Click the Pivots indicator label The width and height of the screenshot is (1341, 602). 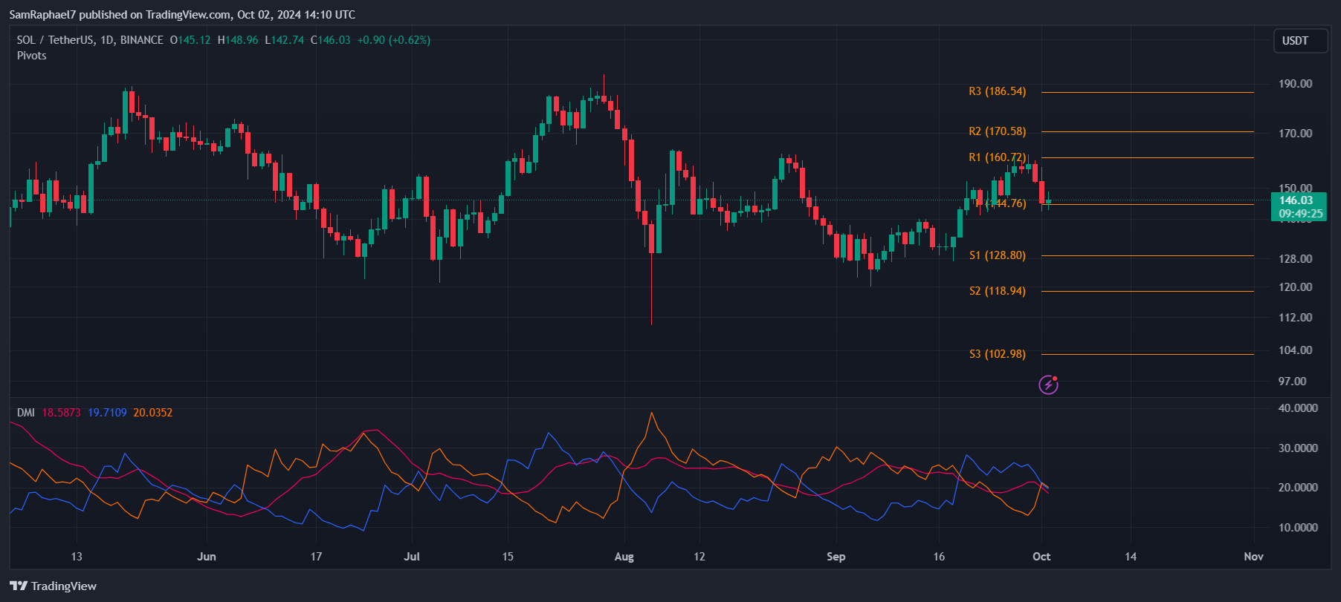point(32,56)
